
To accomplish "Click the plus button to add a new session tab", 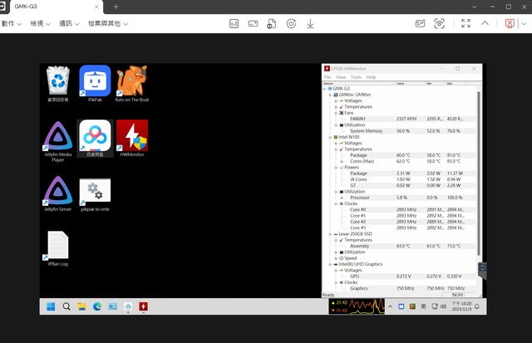I will coord(116,7).
